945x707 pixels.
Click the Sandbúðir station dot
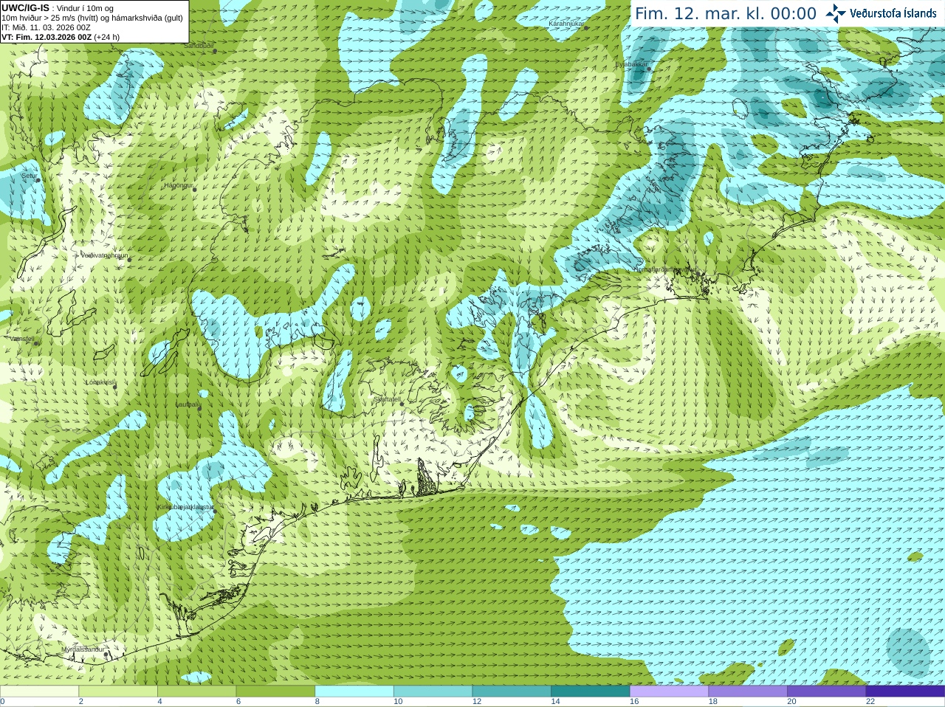point(215,51)
